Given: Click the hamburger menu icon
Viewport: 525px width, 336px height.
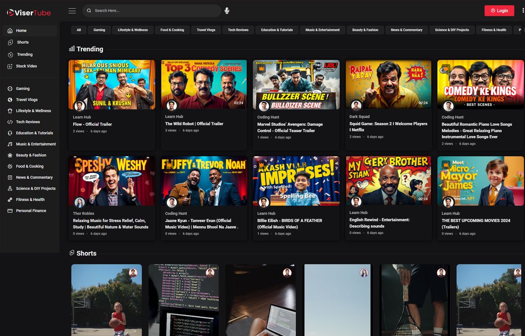Looking at the screenshot, I should click(x=72, y=10).
